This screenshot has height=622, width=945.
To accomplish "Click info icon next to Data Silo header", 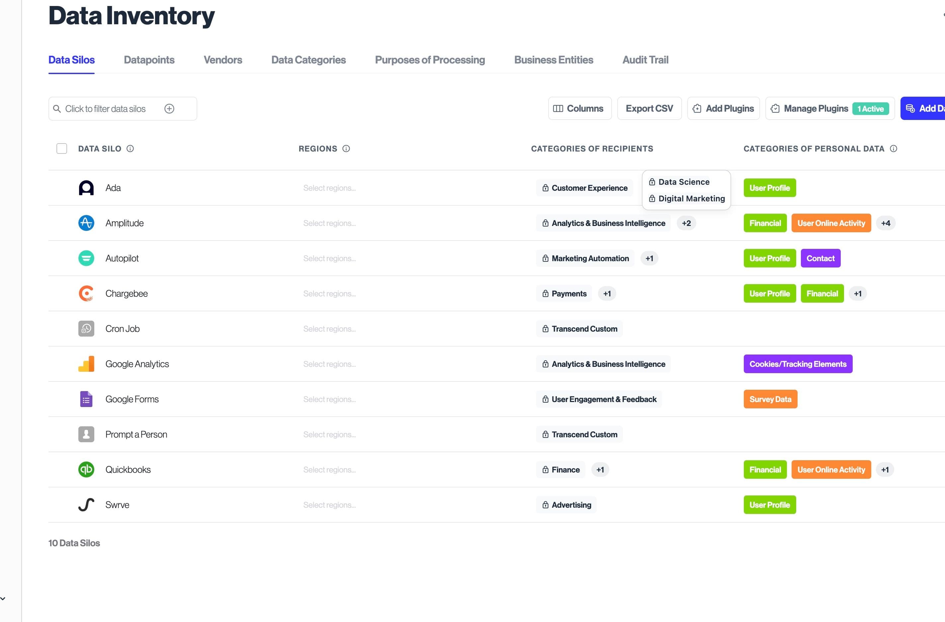I will tap(130, 149).
